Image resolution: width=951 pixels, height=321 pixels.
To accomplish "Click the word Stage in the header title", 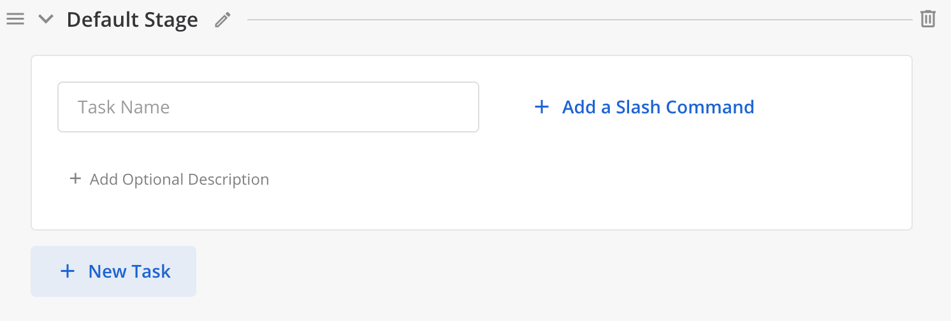I will [x=171, y=20].
